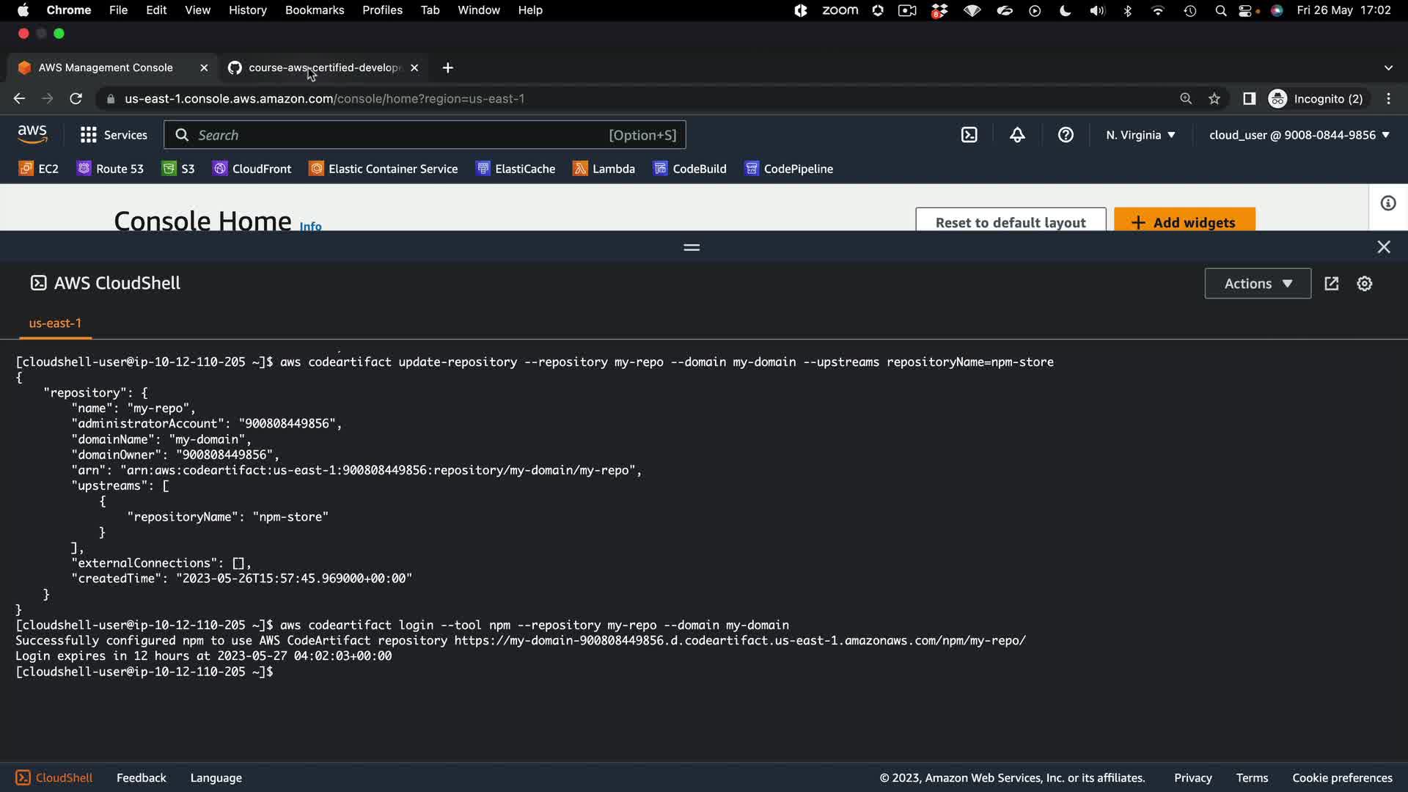This screenshot has height=792, width=1408.
Task: Open CloudShell from the AWS top bar icon
Action: tap(969, 135)
